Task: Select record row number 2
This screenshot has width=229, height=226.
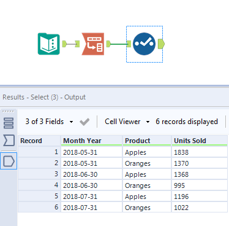Action: (39, 163)
